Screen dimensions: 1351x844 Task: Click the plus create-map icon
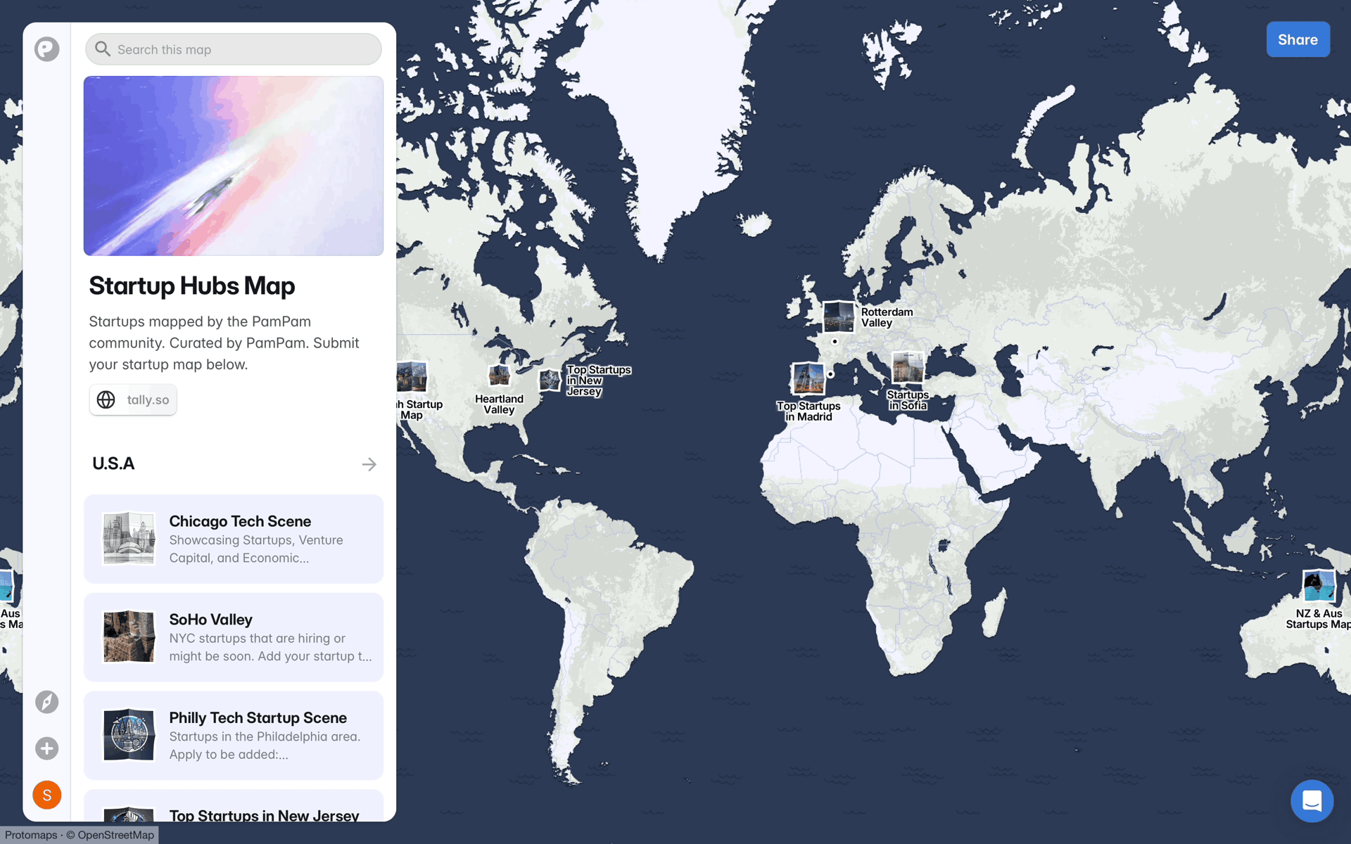(47, 748)
